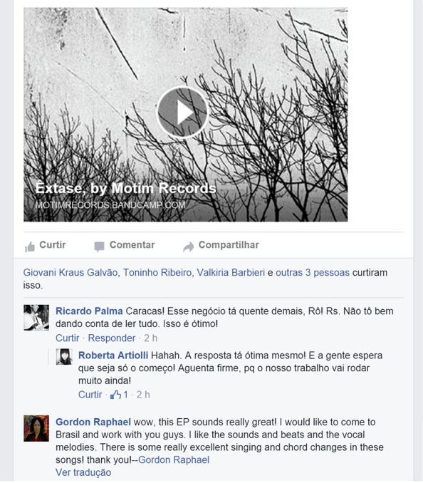Open Giovani Kraus Galvão's profile link
The width and height of the screenshot is (423, 483).
(x=70, y=273)
